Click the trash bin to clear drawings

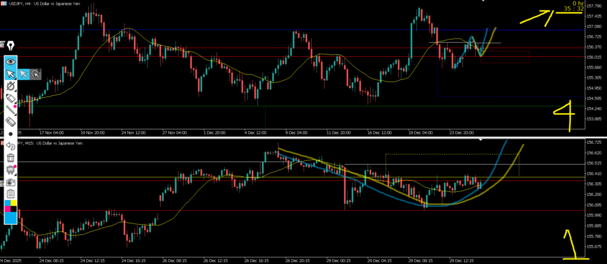(x=10, y=158)
